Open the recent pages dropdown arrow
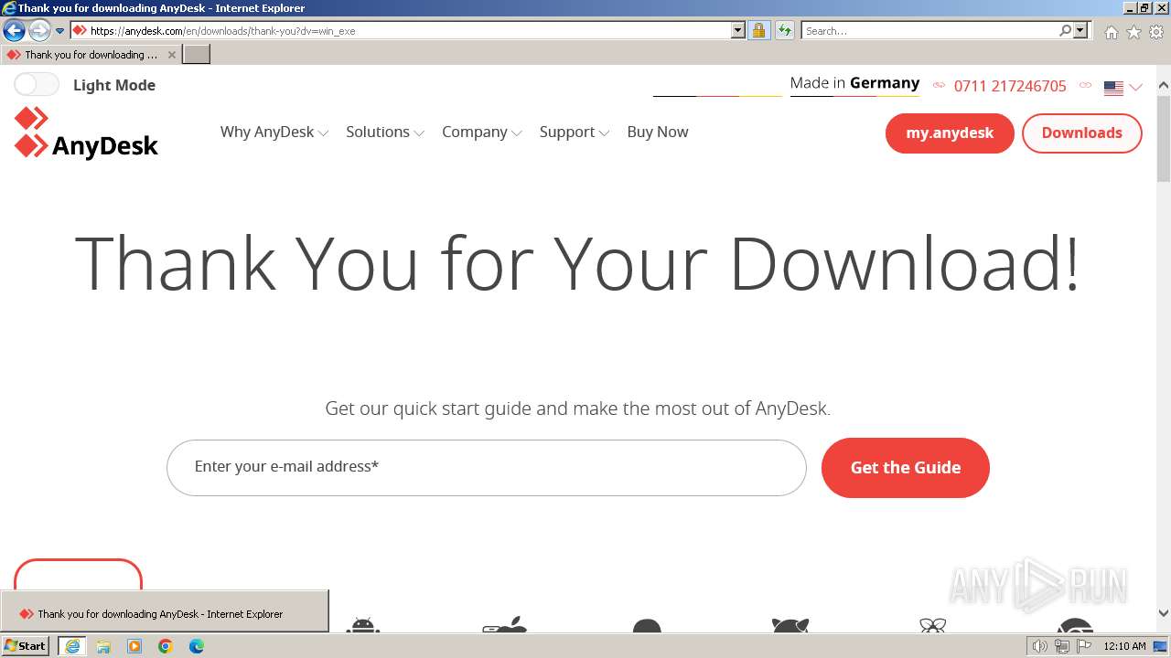This screenshot has width=1171, height=658. (x=60, y=31)
